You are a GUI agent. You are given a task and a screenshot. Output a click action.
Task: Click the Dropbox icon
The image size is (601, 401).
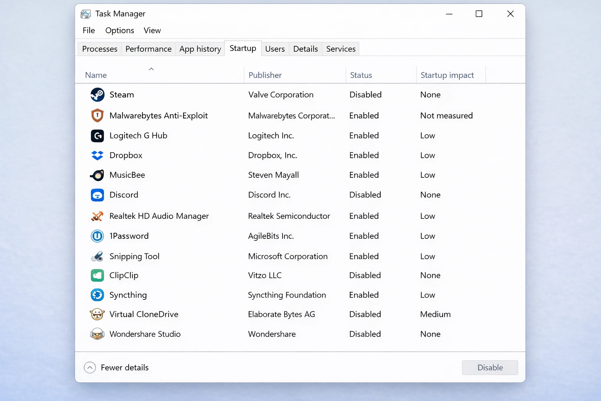pyautogui.click(x=97, y=155)
